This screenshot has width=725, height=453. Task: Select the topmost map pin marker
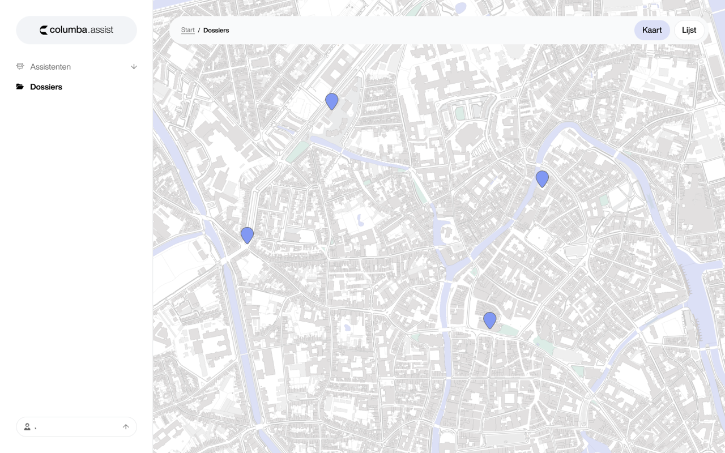click(331, 101)
